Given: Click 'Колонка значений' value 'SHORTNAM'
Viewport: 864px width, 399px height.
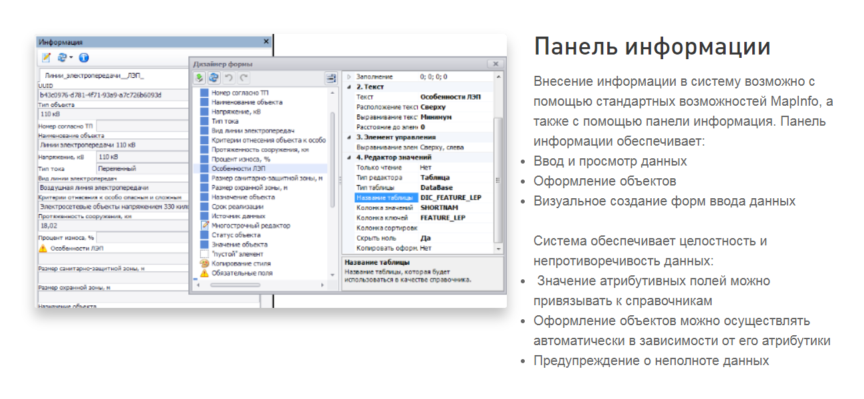Looking at the screenshot, I should click(x=439, y=207).
